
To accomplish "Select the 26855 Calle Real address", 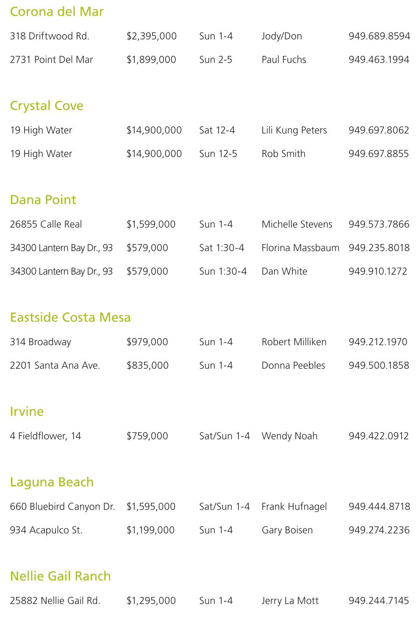I will pyautogui.click(x=46, y=224).
